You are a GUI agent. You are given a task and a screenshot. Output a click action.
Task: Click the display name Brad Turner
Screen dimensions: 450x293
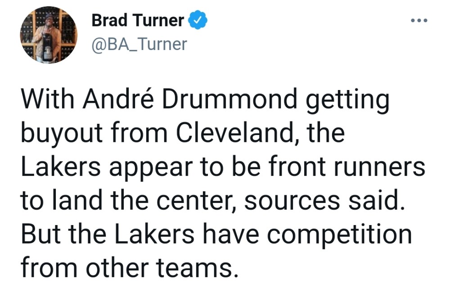pyautogui.click(x=138, y=20)
